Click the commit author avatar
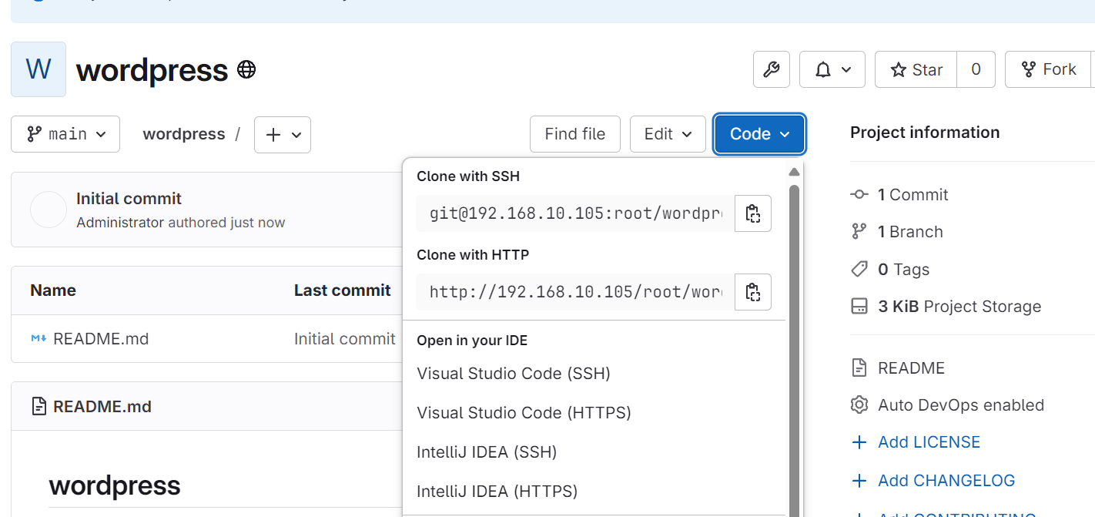 click(49, 210)
